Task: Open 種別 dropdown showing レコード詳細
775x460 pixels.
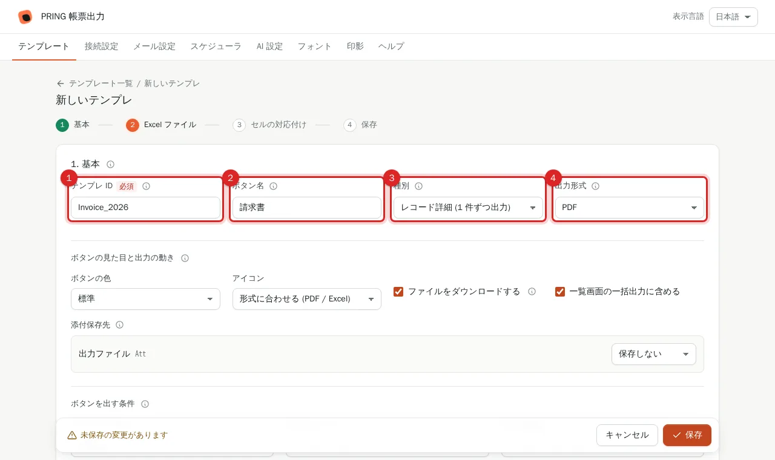Action: (x=469, y=208)
